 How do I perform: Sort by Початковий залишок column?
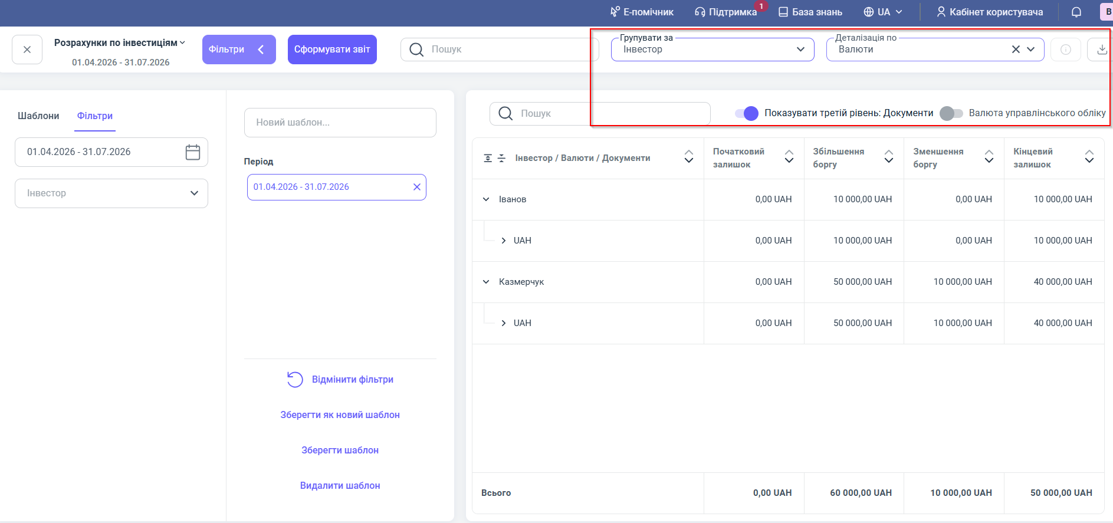tap(789, 157)
